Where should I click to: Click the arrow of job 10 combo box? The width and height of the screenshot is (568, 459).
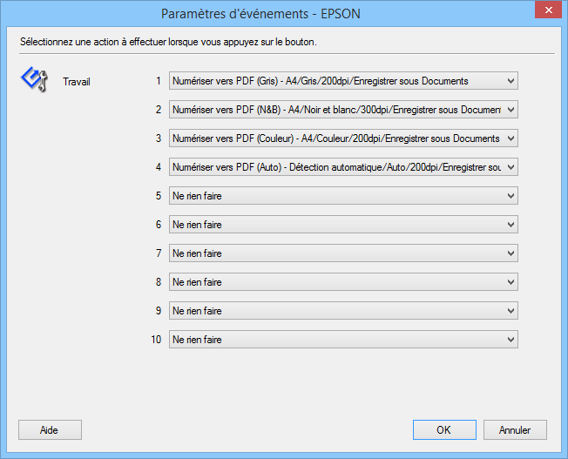511,340
